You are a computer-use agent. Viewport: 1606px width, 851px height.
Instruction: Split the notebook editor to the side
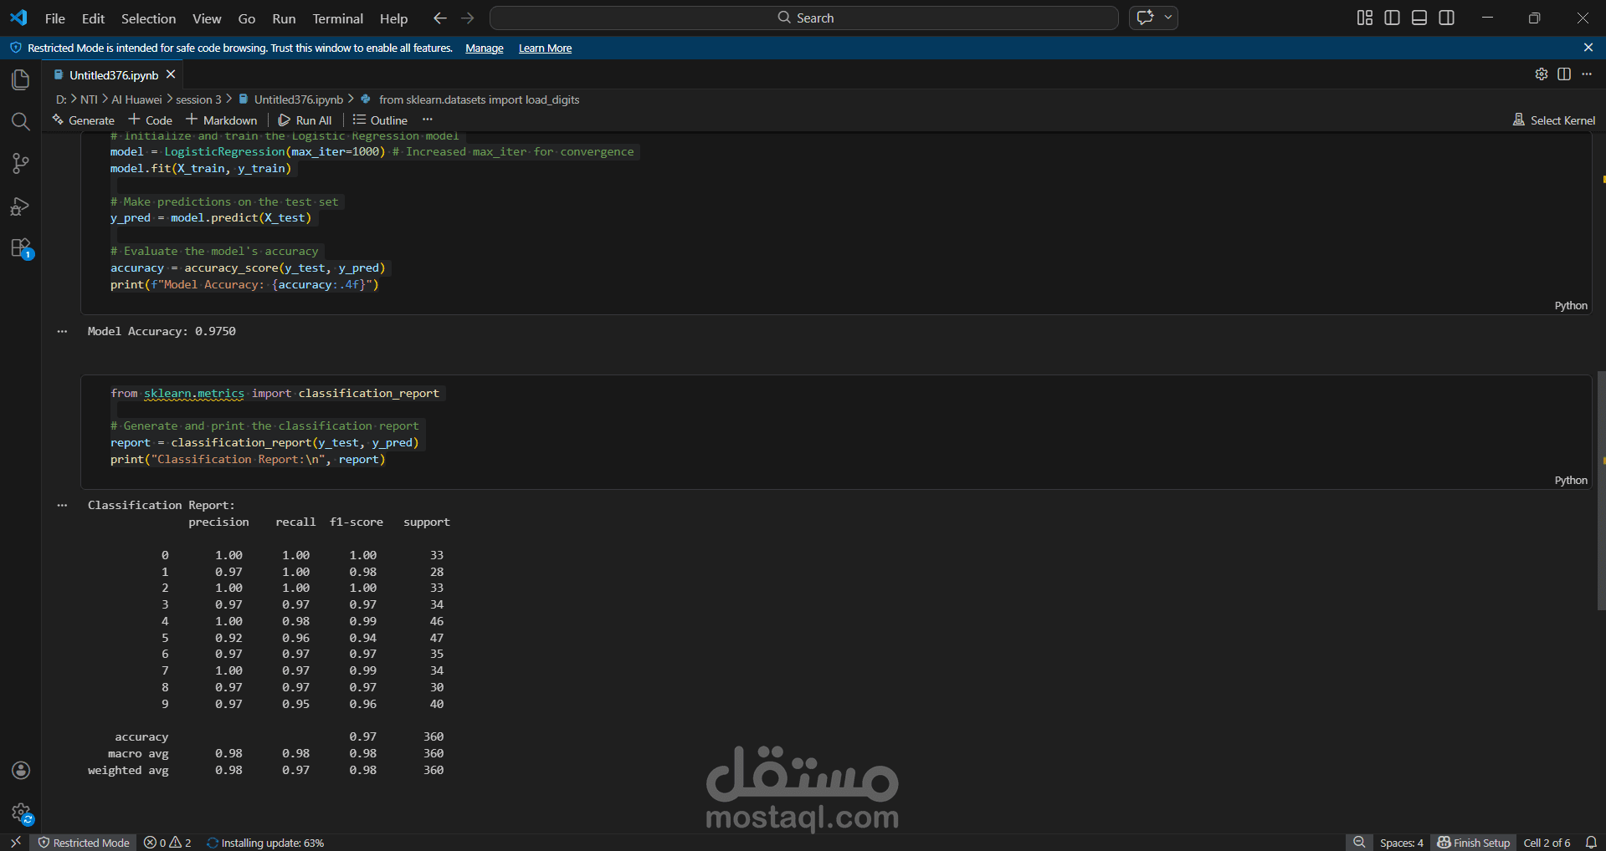click(x=1564, y=74)
